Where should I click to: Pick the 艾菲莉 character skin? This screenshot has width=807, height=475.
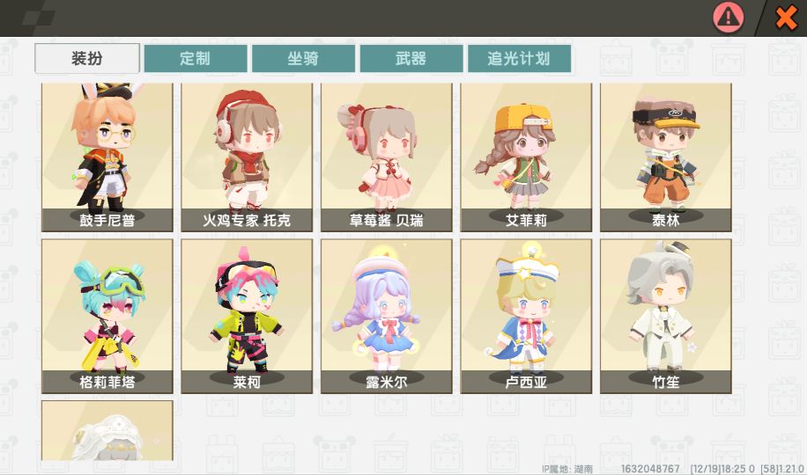[x=526, y=157]
